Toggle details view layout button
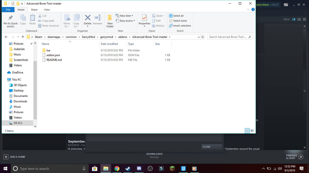Screen dimensions: 309x173 (x=247, y=131)
